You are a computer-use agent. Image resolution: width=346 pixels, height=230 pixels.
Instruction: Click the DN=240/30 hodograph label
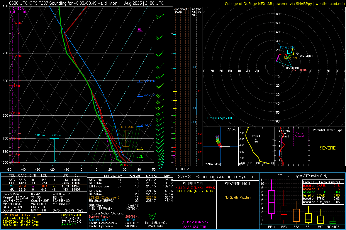(x=306, y=56)
